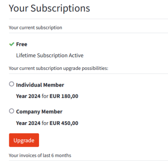Click the word 'Active' in subscription status
Screen dimensions: 168x161
tap(76, 56)
